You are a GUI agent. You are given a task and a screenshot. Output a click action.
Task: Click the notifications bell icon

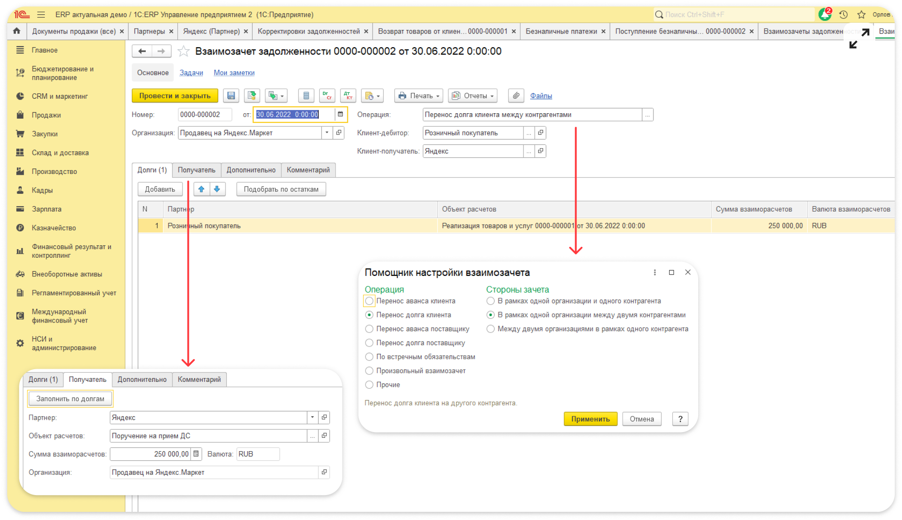tap(825, 14)
